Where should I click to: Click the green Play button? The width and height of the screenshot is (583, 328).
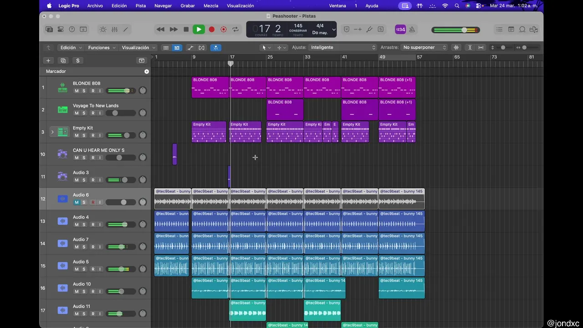(x=199, y=29)
